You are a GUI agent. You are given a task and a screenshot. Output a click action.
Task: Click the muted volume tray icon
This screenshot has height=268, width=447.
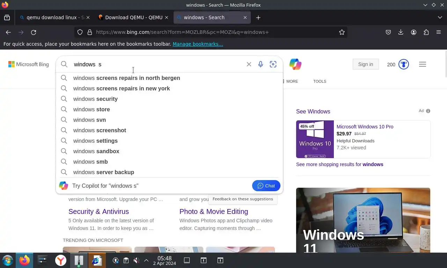coord(137,260)
